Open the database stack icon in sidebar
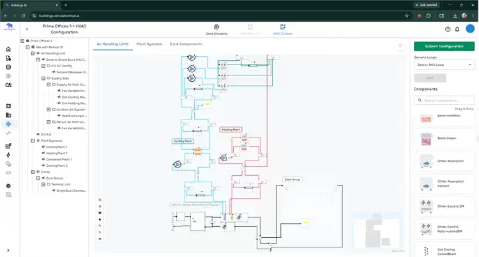Screen dimensions: 479x257 pos(8,67)
